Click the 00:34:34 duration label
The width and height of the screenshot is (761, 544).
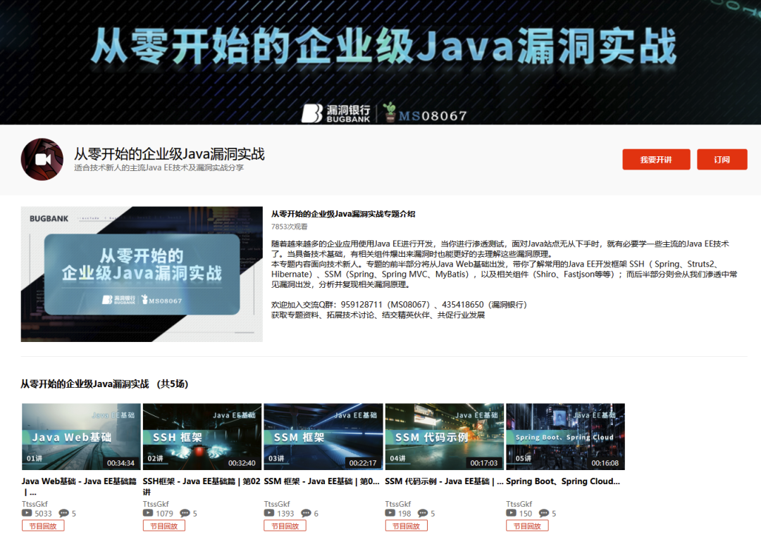[121, 463]
